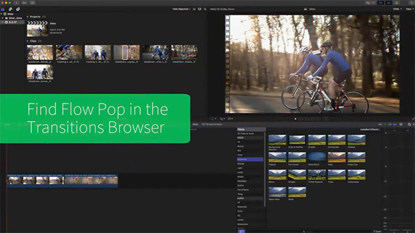The image size is (415, 233).
Task: Select the Levels audio effects category
Action: pos(250,220)
